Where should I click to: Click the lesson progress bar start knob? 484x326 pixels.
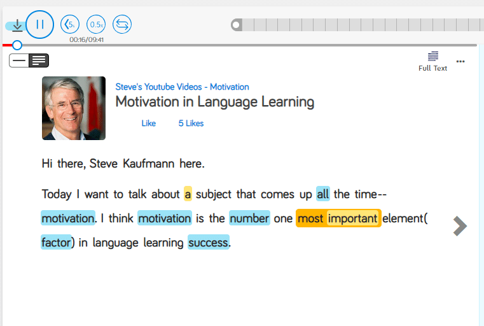(x=237, y=25)
